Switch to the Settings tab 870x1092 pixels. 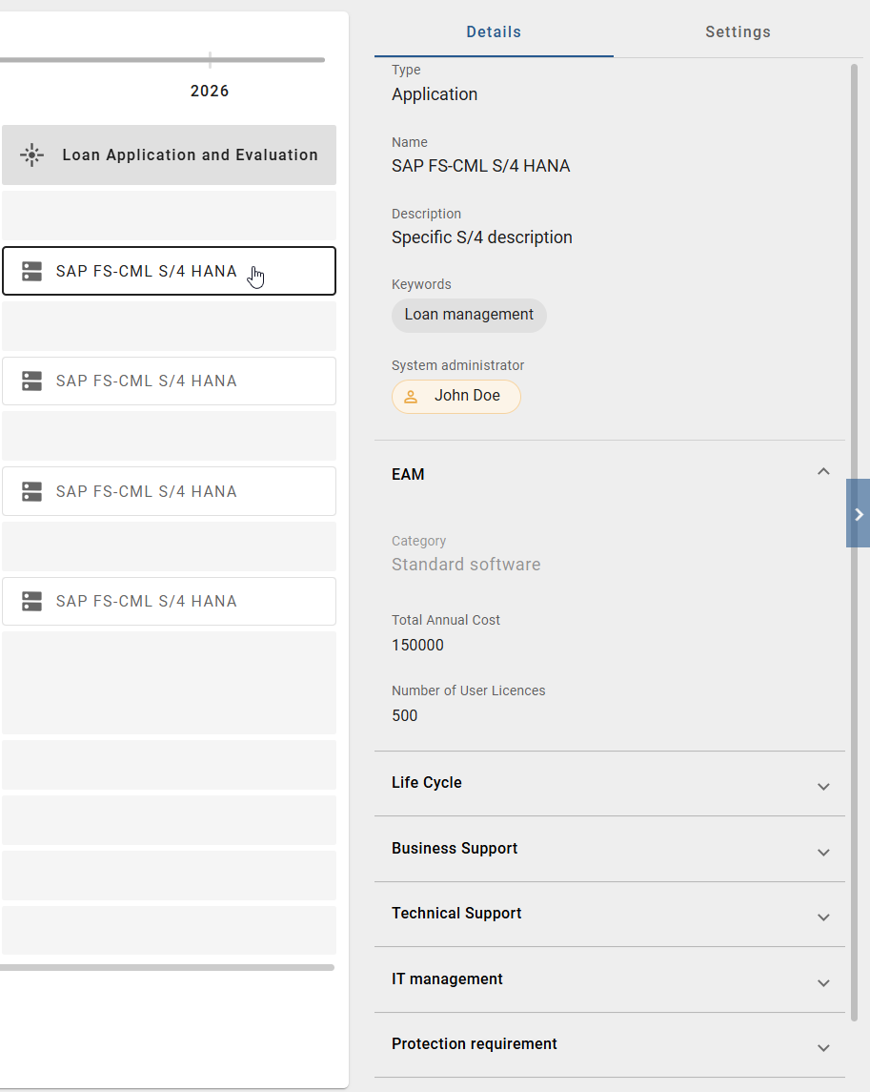pyautogui.click(x=738, y=32)
